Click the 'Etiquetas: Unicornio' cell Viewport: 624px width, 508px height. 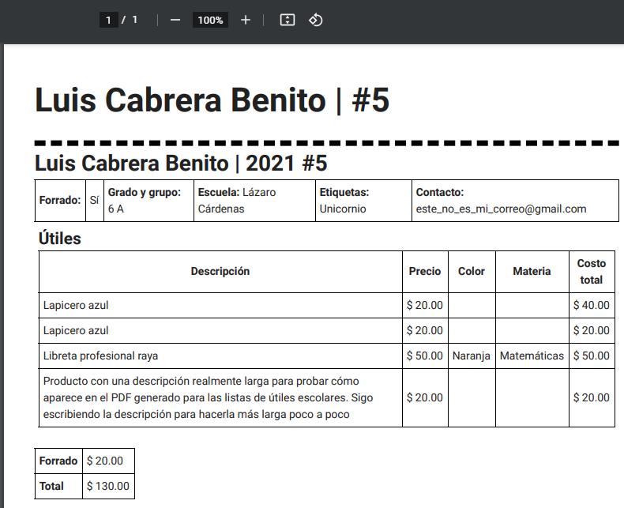pos(363,200)
